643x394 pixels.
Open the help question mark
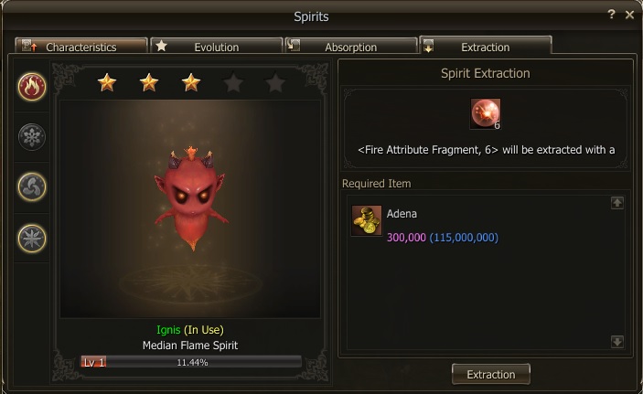tap(611, 15)
